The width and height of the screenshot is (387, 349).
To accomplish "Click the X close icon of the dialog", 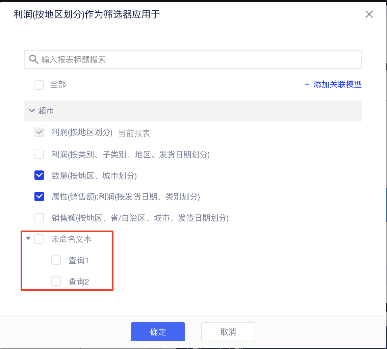I will click(369, 14).
